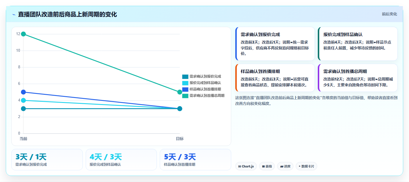Click the 进度 tag chip
This screenshot has height=182, width=409.
click(x=285, y=166)
